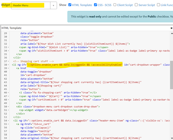Collapse code fold at line 55
Viewport: 173px width, 140px height.
click(x=8, y=124)
